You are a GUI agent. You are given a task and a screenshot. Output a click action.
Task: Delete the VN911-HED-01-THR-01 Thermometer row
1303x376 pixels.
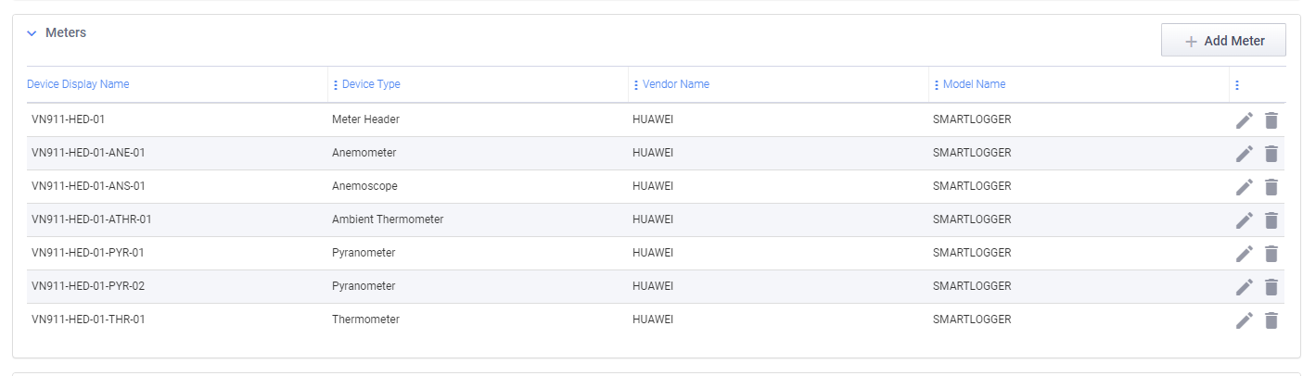pyautogui.click(x=1271, y=320)
